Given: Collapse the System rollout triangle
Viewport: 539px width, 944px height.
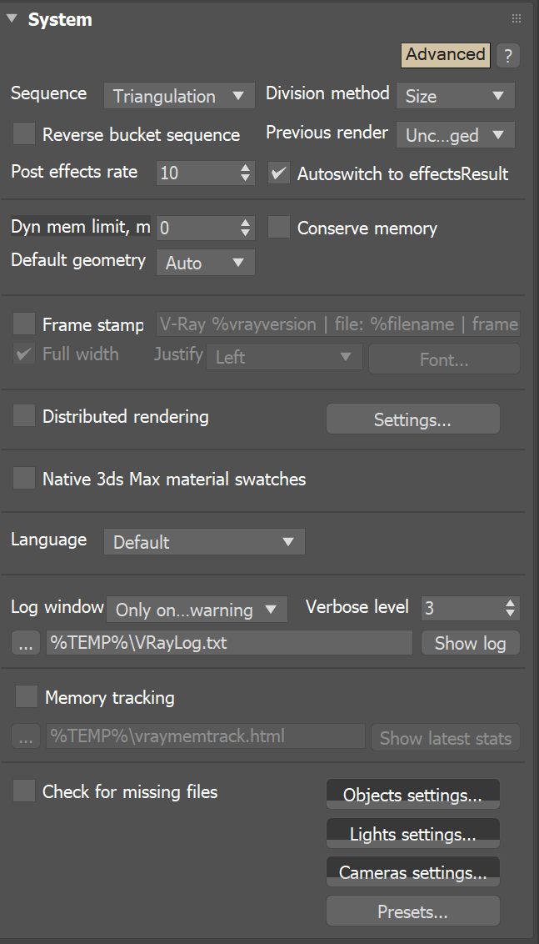Looking at the screenshot, I should click(11, 17).
